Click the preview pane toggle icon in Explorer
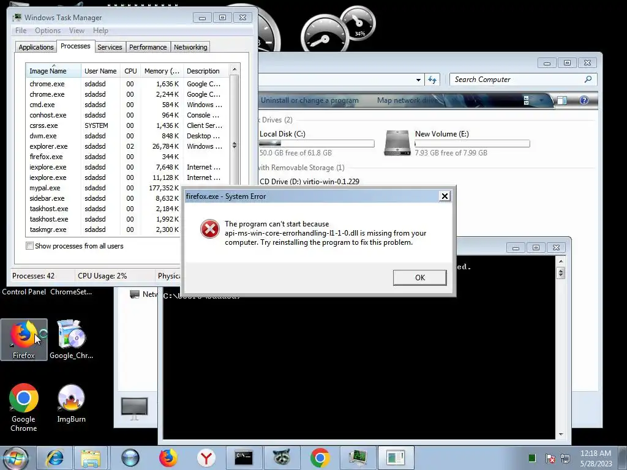 [562, 100]
